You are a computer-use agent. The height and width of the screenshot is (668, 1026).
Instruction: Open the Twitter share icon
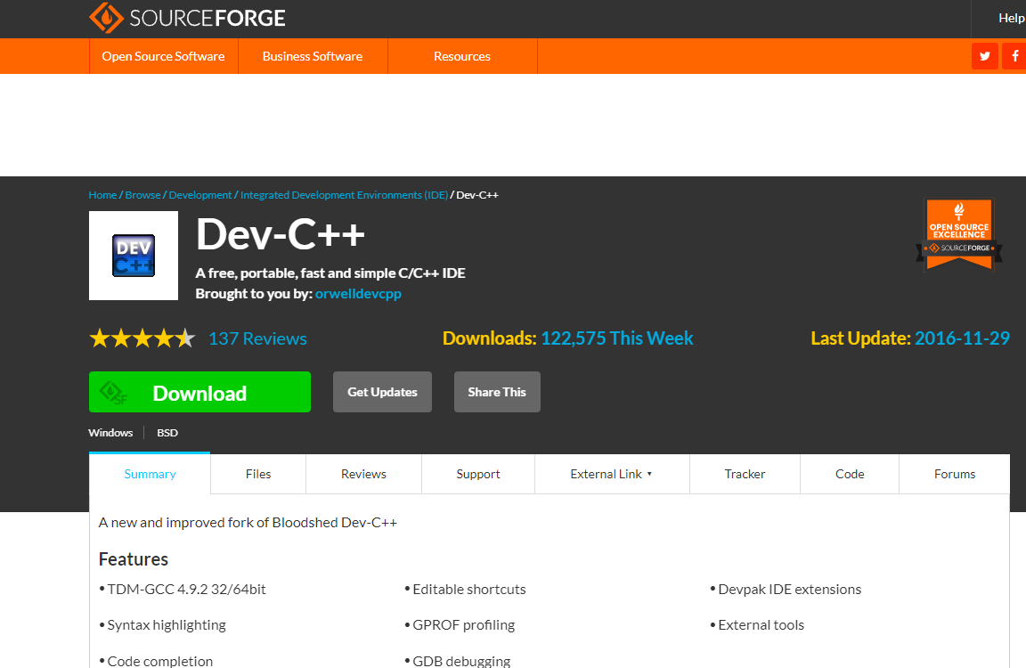coord(985,56)
